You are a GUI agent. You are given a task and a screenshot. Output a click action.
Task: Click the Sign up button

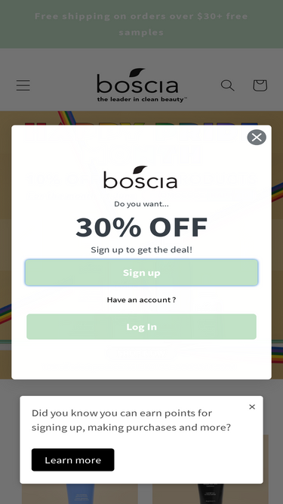142,273
